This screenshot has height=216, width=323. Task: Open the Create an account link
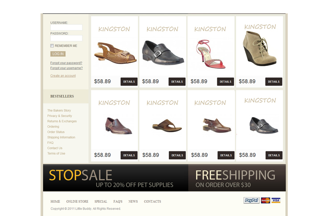pos(63,76)
